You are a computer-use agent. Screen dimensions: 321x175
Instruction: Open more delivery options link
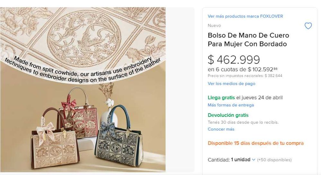(231, 105)
